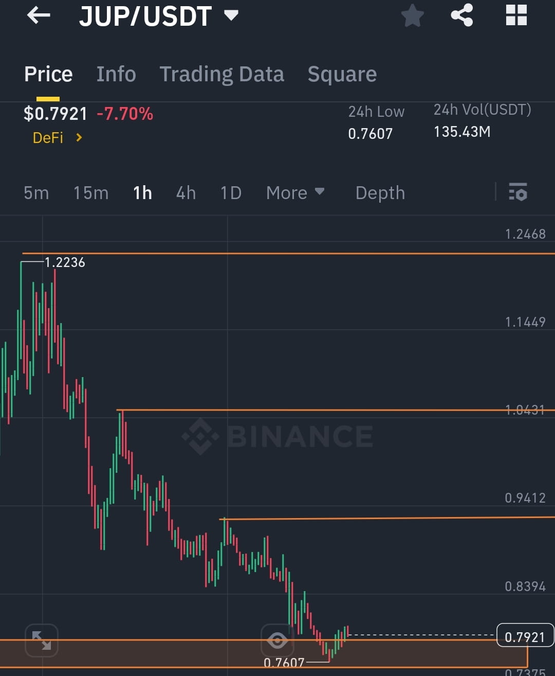This screenshot has height=676, width=555.
Task: Add JUP/USDT to favorites with the star
Action: 412,15
